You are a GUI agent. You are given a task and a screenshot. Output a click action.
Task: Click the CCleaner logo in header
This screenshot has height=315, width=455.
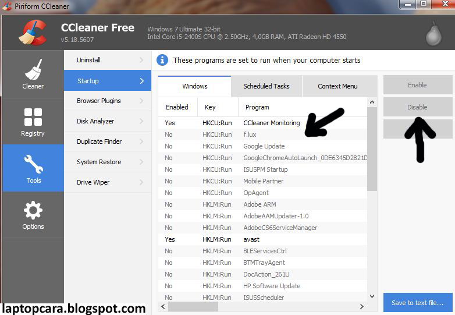pyautogui.click(x=33, y=33)
